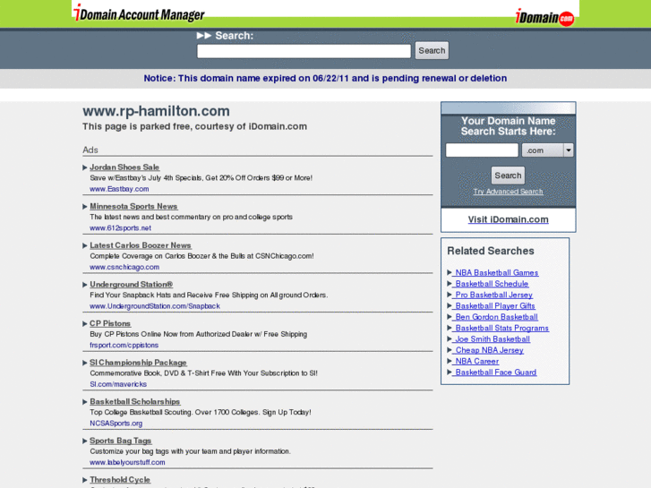Click the Basketball Scholarships ad description text
The width and height of the screenshot is (651, 488).
[201, 413]
